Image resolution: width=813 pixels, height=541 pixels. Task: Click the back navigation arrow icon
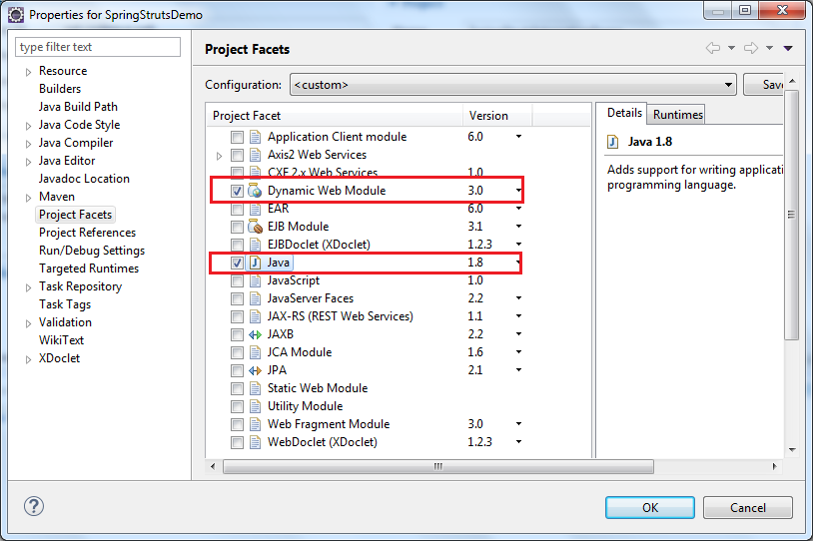[x=713, y=48]
